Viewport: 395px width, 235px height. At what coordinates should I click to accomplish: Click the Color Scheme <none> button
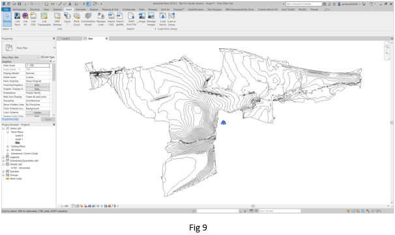(37, 113)
